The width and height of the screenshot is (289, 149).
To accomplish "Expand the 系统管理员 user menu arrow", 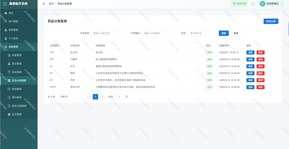I will tap(282, 4).
